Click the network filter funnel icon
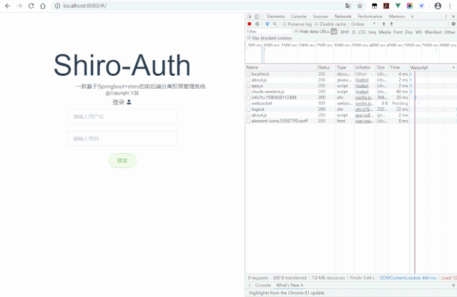Viewport: 457px width, 297px height. 266,24
